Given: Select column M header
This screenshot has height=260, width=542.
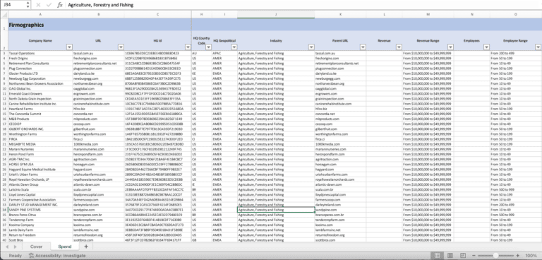Looking at the screenshot, I should (x=428, y=14).
